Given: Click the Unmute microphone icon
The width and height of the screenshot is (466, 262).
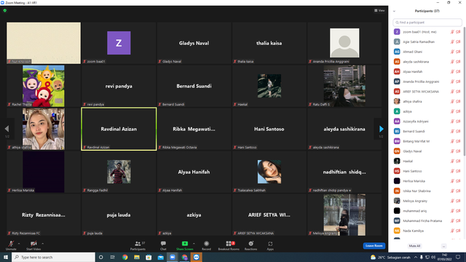Looking at the screenshot, I should click(11, 244).
